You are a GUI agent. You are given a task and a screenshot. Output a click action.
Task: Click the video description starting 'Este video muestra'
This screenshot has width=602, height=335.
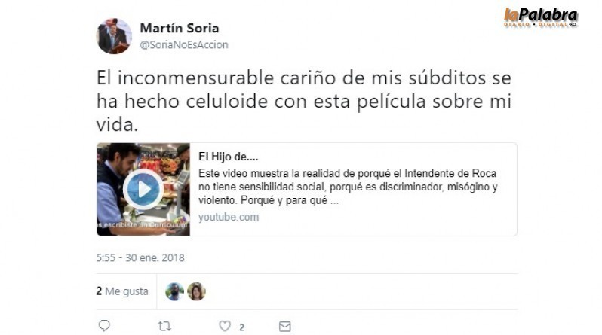[x=348, y=187]
